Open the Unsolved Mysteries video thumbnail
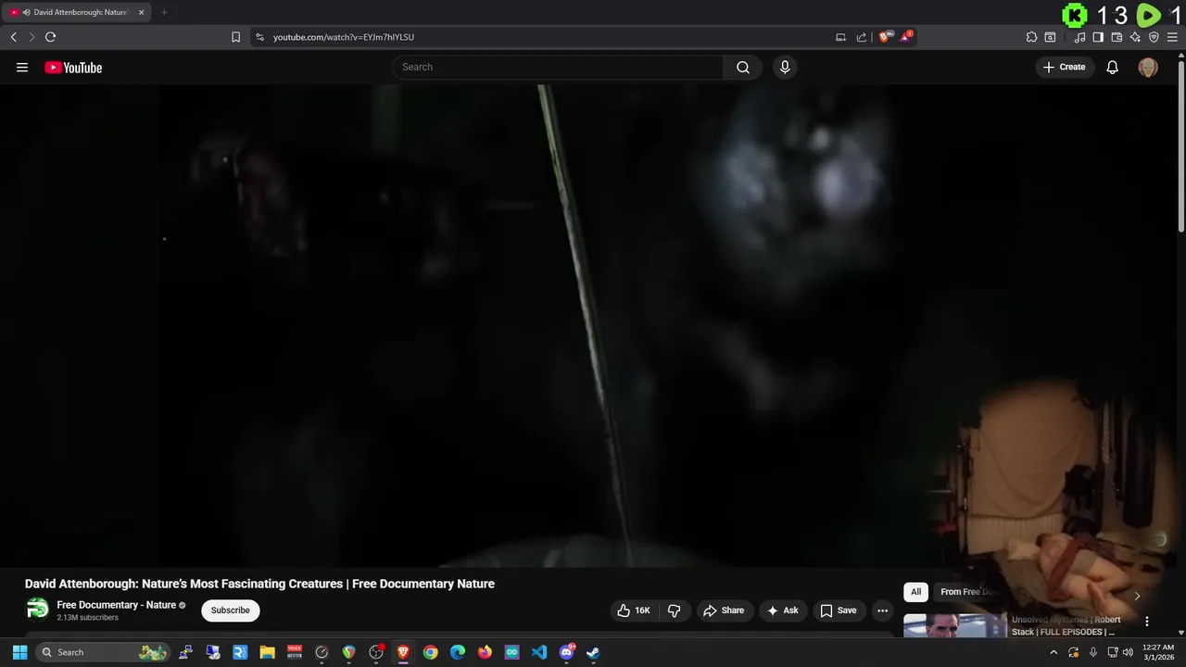The image size is (1186, 667). [x=954, y=625]
